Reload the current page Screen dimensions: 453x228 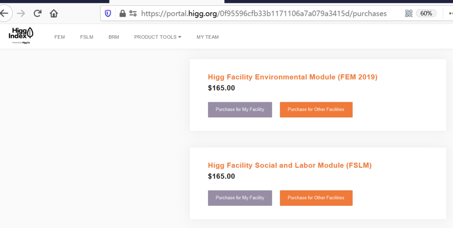[37, 13]
